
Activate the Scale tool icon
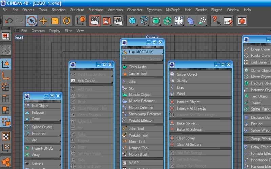coord(55,21)
